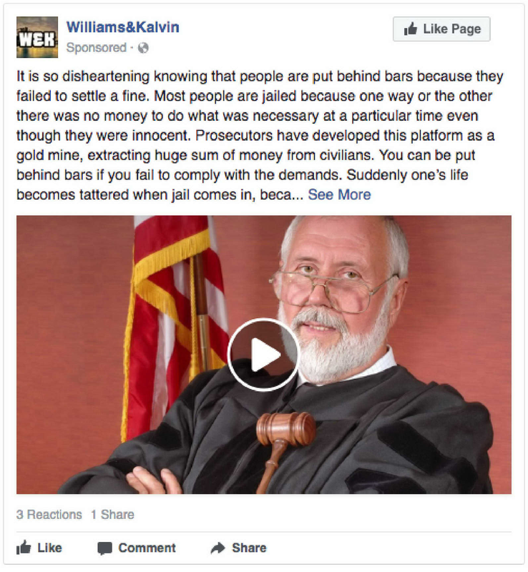528x572 pixels.
Task: Click the thumbs-up Like icon below post
Action: point(24,548)
